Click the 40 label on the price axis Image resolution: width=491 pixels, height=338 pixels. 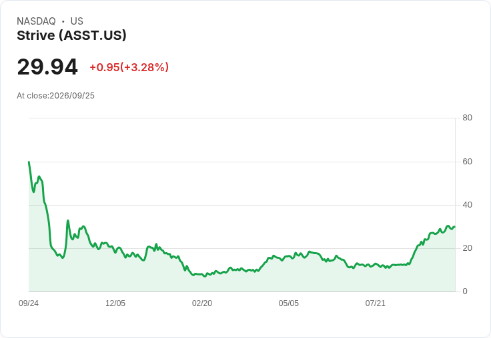pos(467,205)
